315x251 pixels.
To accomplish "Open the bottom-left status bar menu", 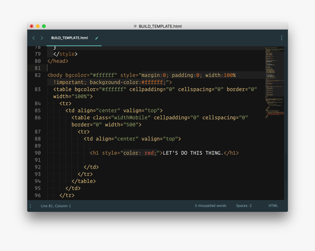I will tap(30, 206).
